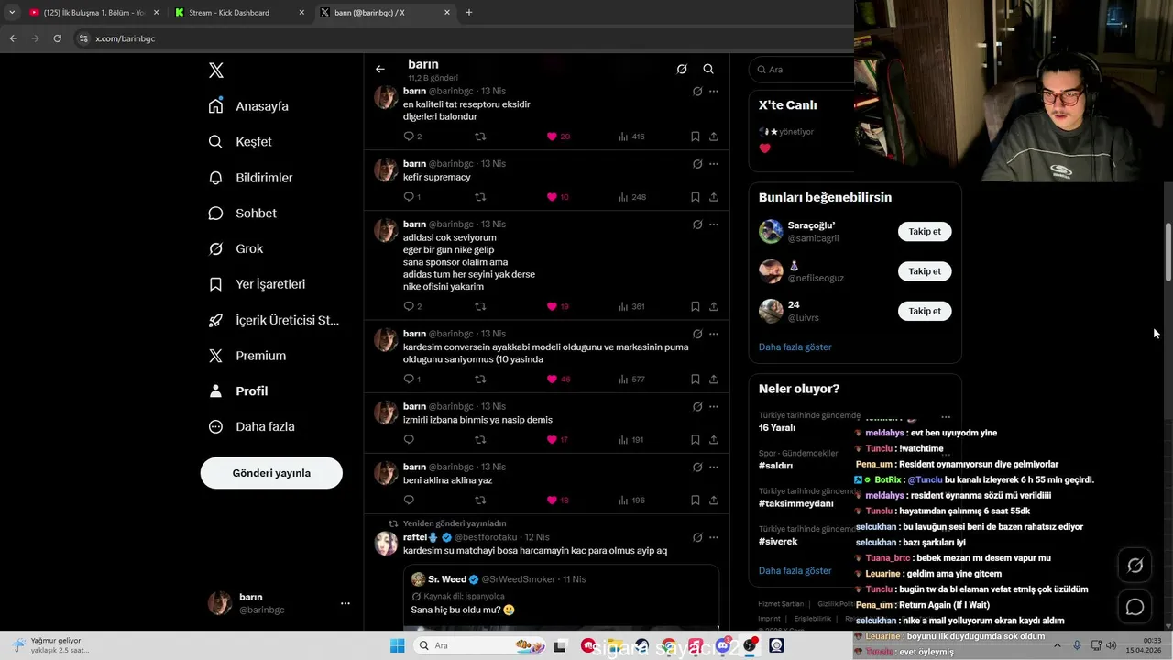Bookmark 'en kaliteli tat reseptoru' post
Screen dimensions: 1173x660
click(695, 137)
